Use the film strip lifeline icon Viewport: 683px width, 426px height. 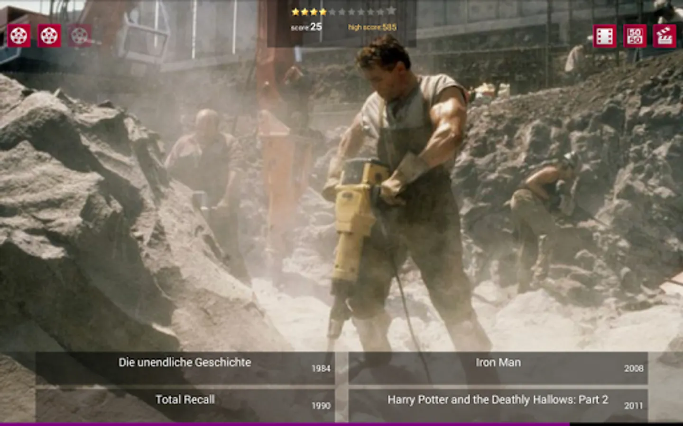click(605, 36)
